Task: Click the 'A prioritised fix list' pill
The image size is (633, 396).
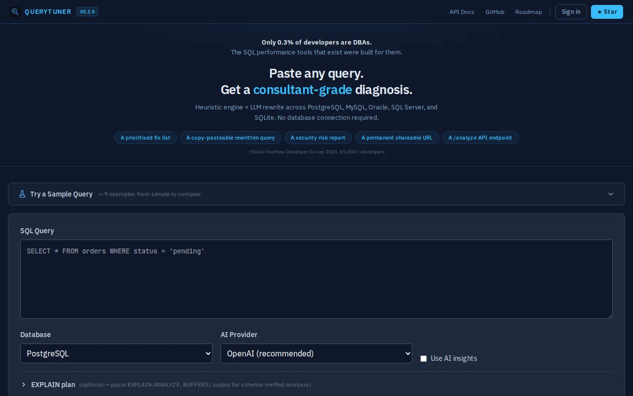Action: (145, 138)
